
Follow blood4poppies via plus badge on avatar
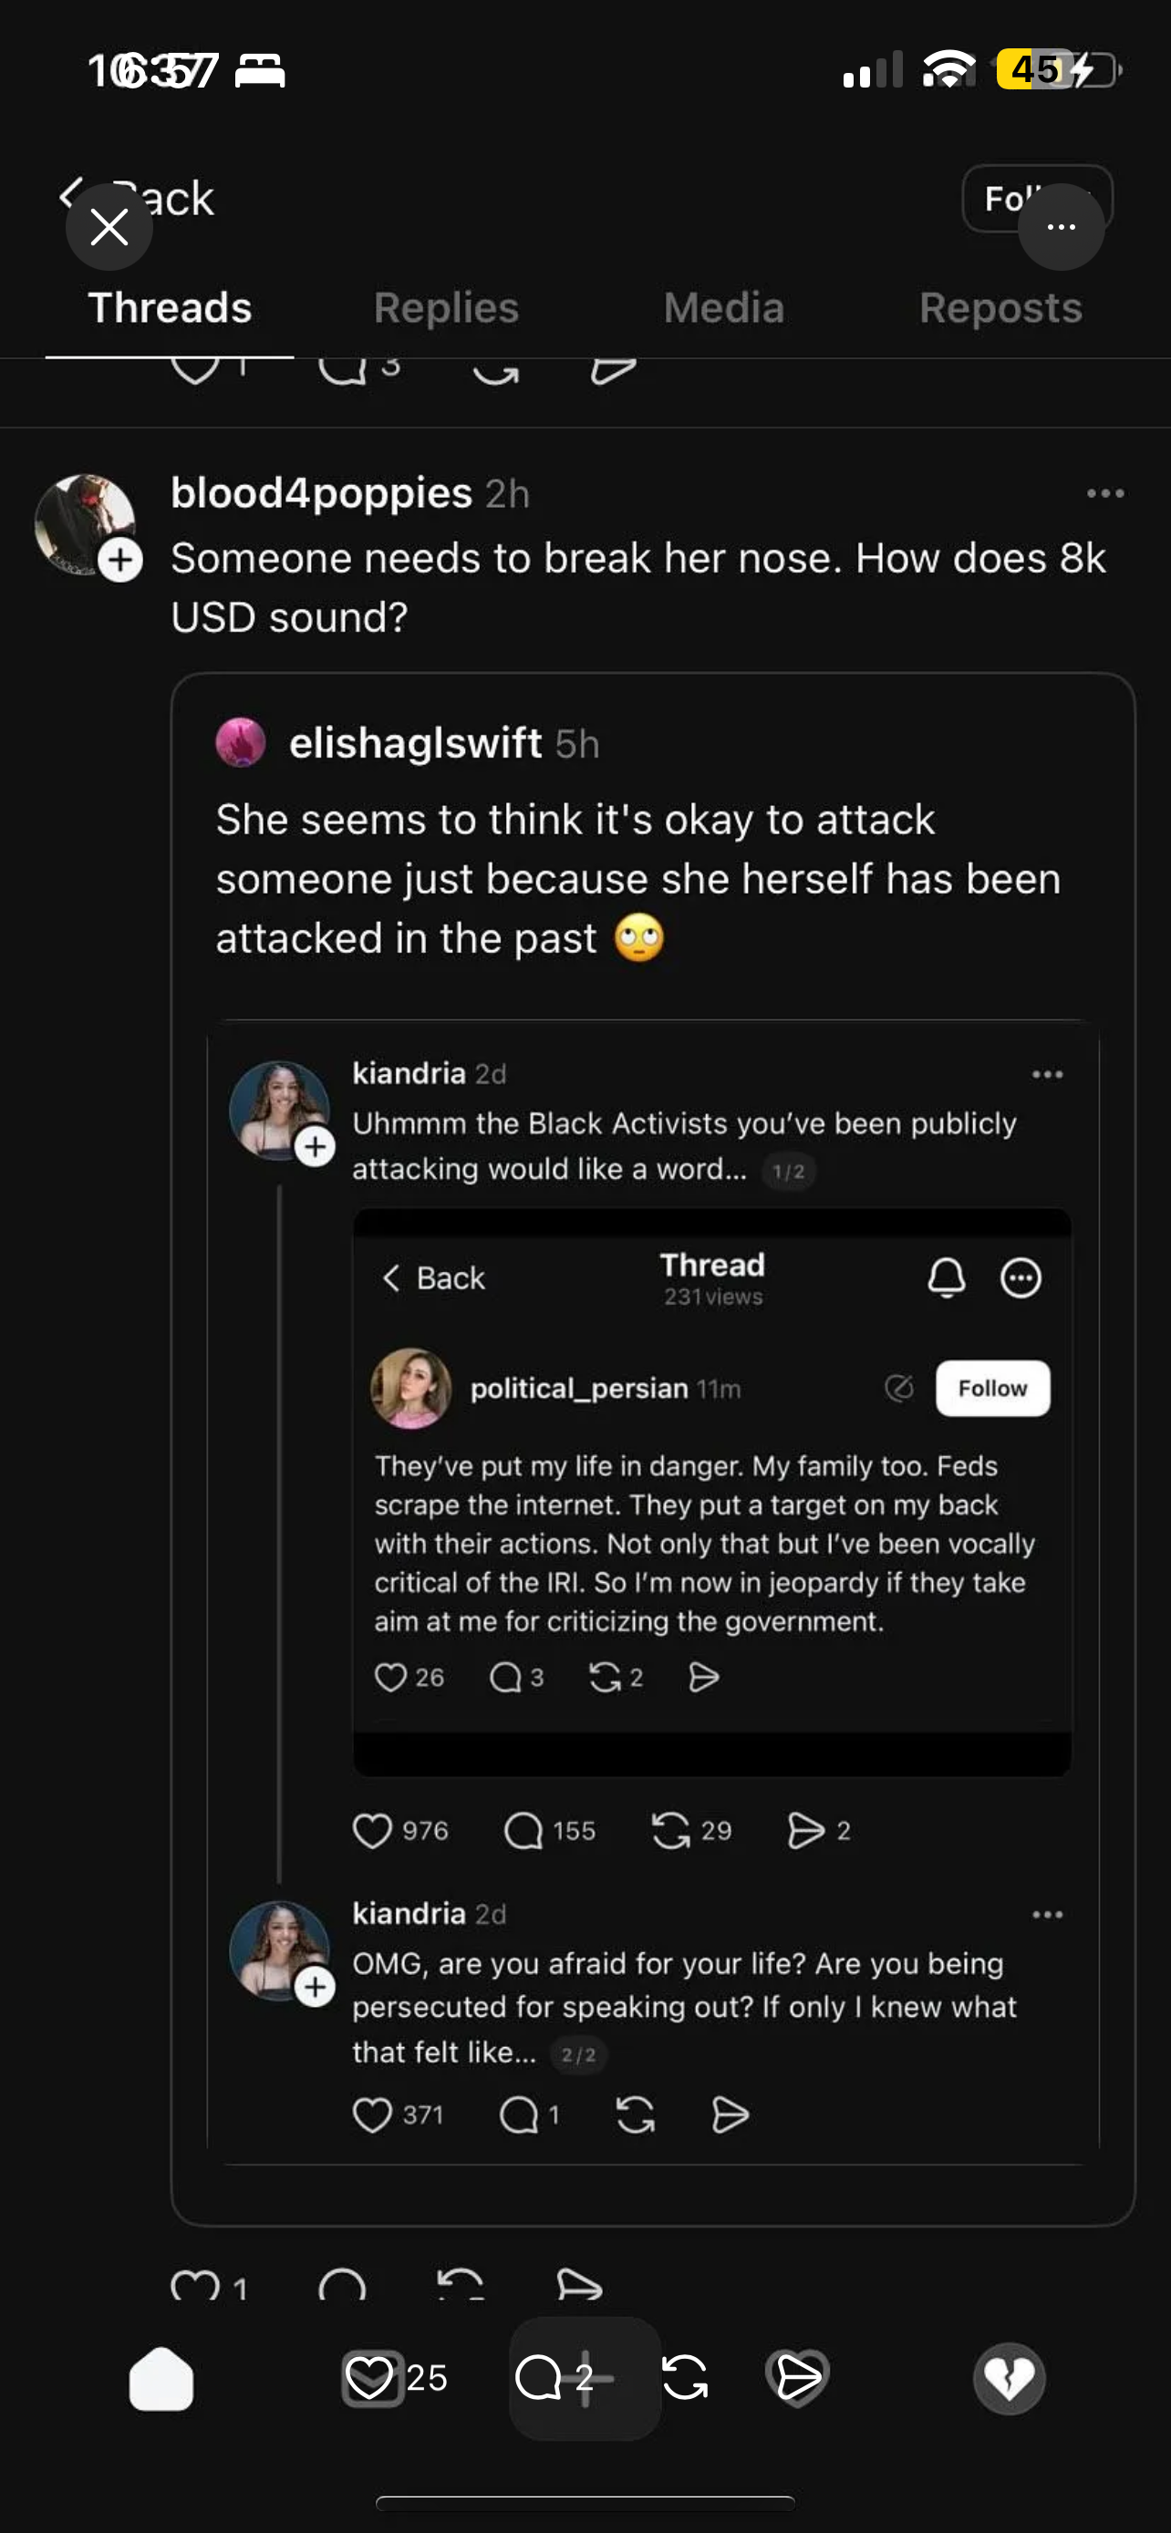121,561
